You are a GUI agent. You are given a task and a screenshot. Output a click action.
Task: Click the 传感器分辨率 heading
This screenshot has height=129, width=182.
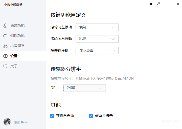(66, 69)
